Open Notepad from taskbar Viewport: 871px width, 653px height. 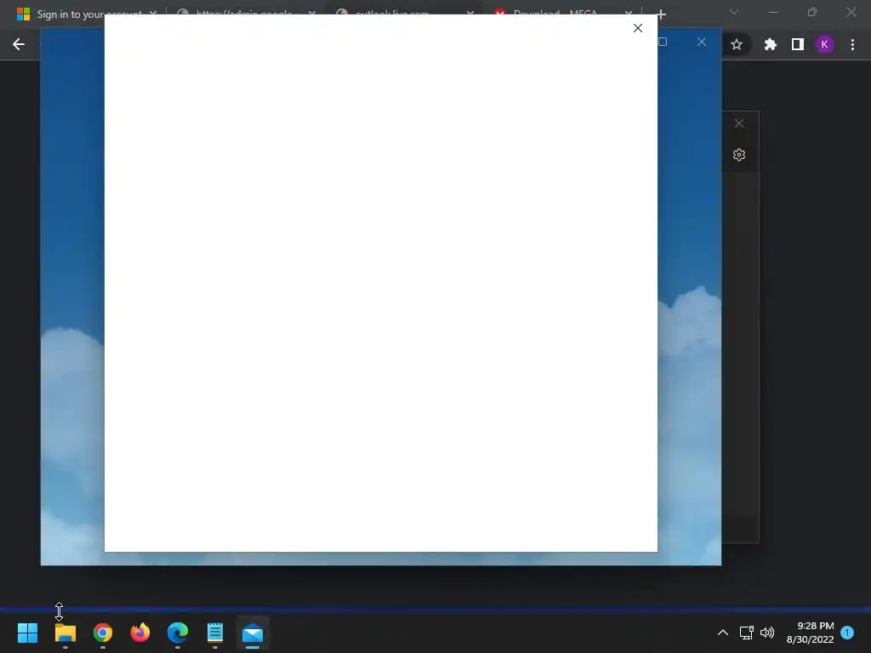[x=215, y=633]
